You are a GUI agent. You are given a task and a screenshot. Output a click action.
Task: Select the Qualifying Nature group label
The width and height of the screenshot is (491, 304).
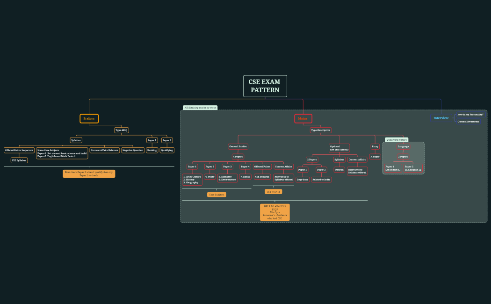(396, 139)
